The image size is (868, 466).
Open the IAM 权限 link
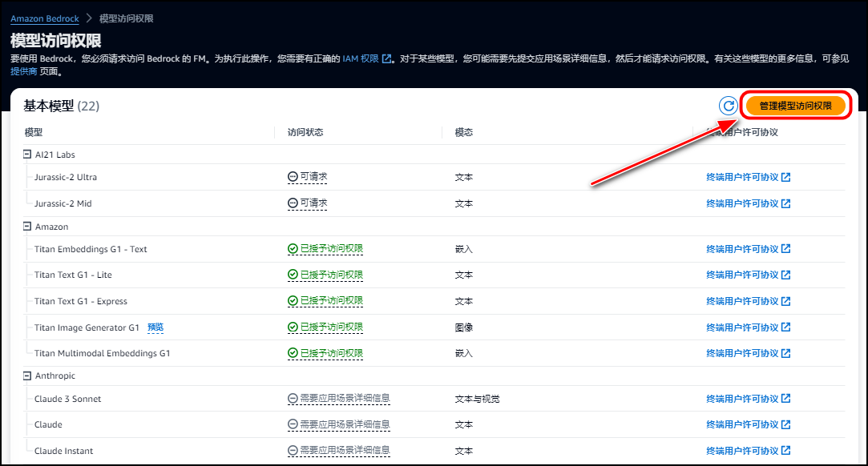(x=361, y=58)
